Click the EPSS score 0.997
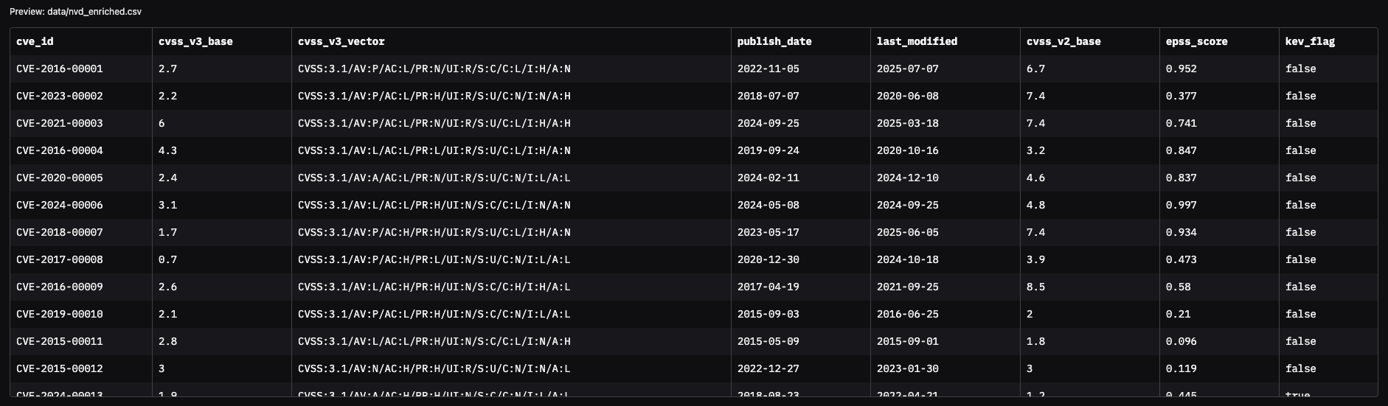Image resolution: width=1388 pixels, height=406 pixels. 1181,206
